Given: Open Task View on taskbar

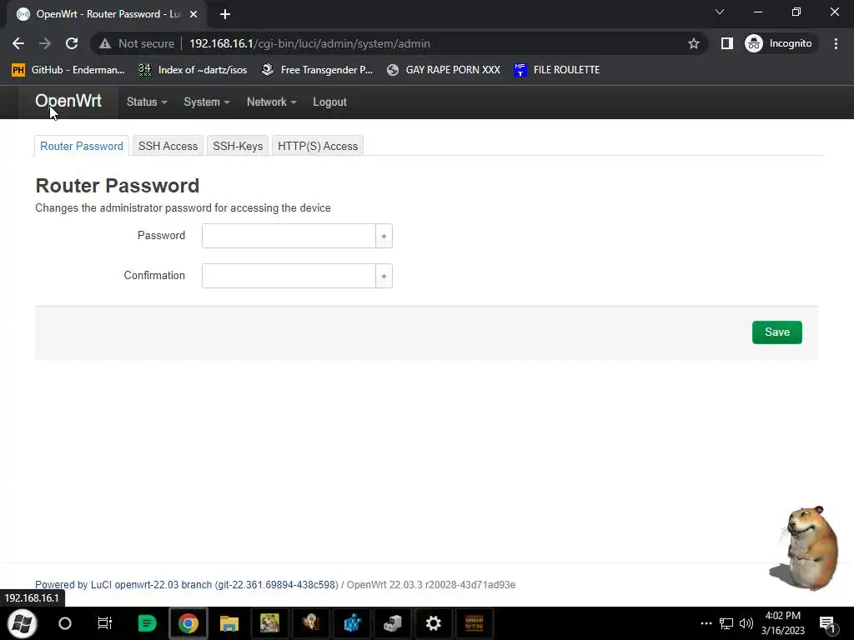Looking at the screenshot, I should click(x=104, y=623).
